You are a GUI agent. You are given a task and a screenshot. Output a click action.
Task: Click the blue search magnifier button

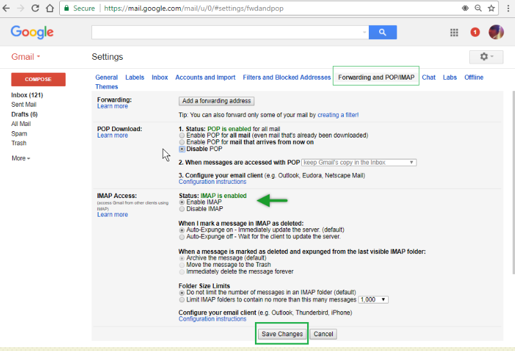pos(382,32)
